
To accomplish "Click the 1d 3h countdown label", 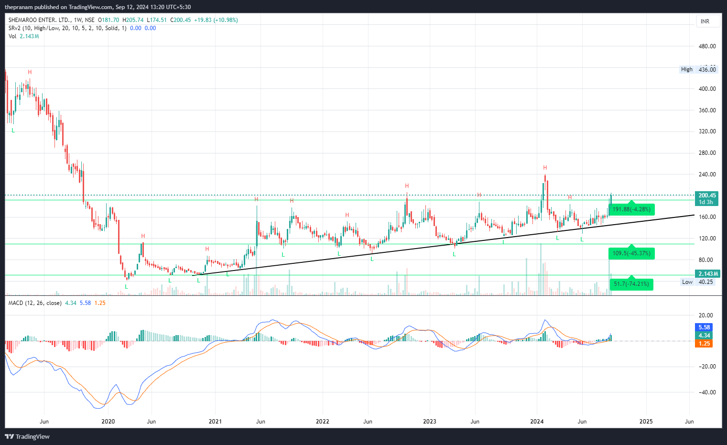I will (x=705, y=202).
